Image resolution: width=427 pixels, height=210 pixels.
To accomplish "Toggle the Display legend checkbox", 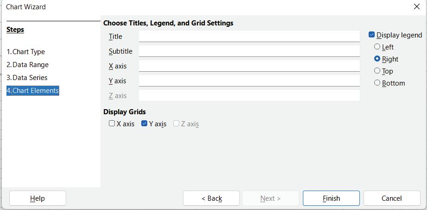I will pyautogui.click(x=372, y=35).
